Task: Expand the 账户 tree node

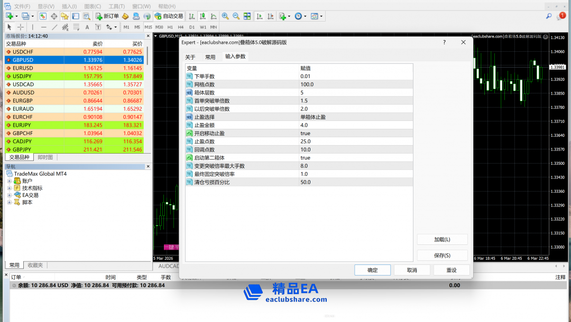Action: point(9,181)
